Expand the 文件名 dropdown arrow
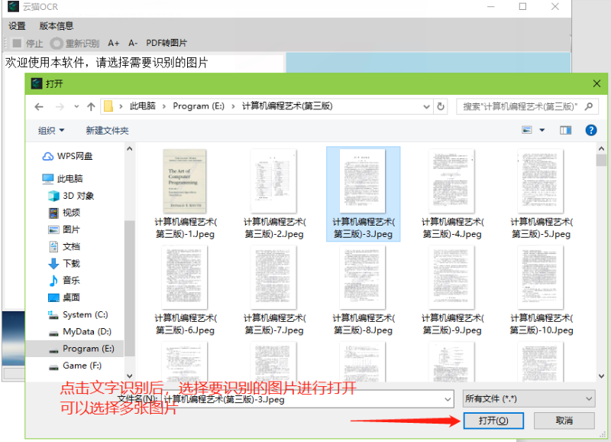The width and height of the screenshot is (611, 442). pos(448,399)
